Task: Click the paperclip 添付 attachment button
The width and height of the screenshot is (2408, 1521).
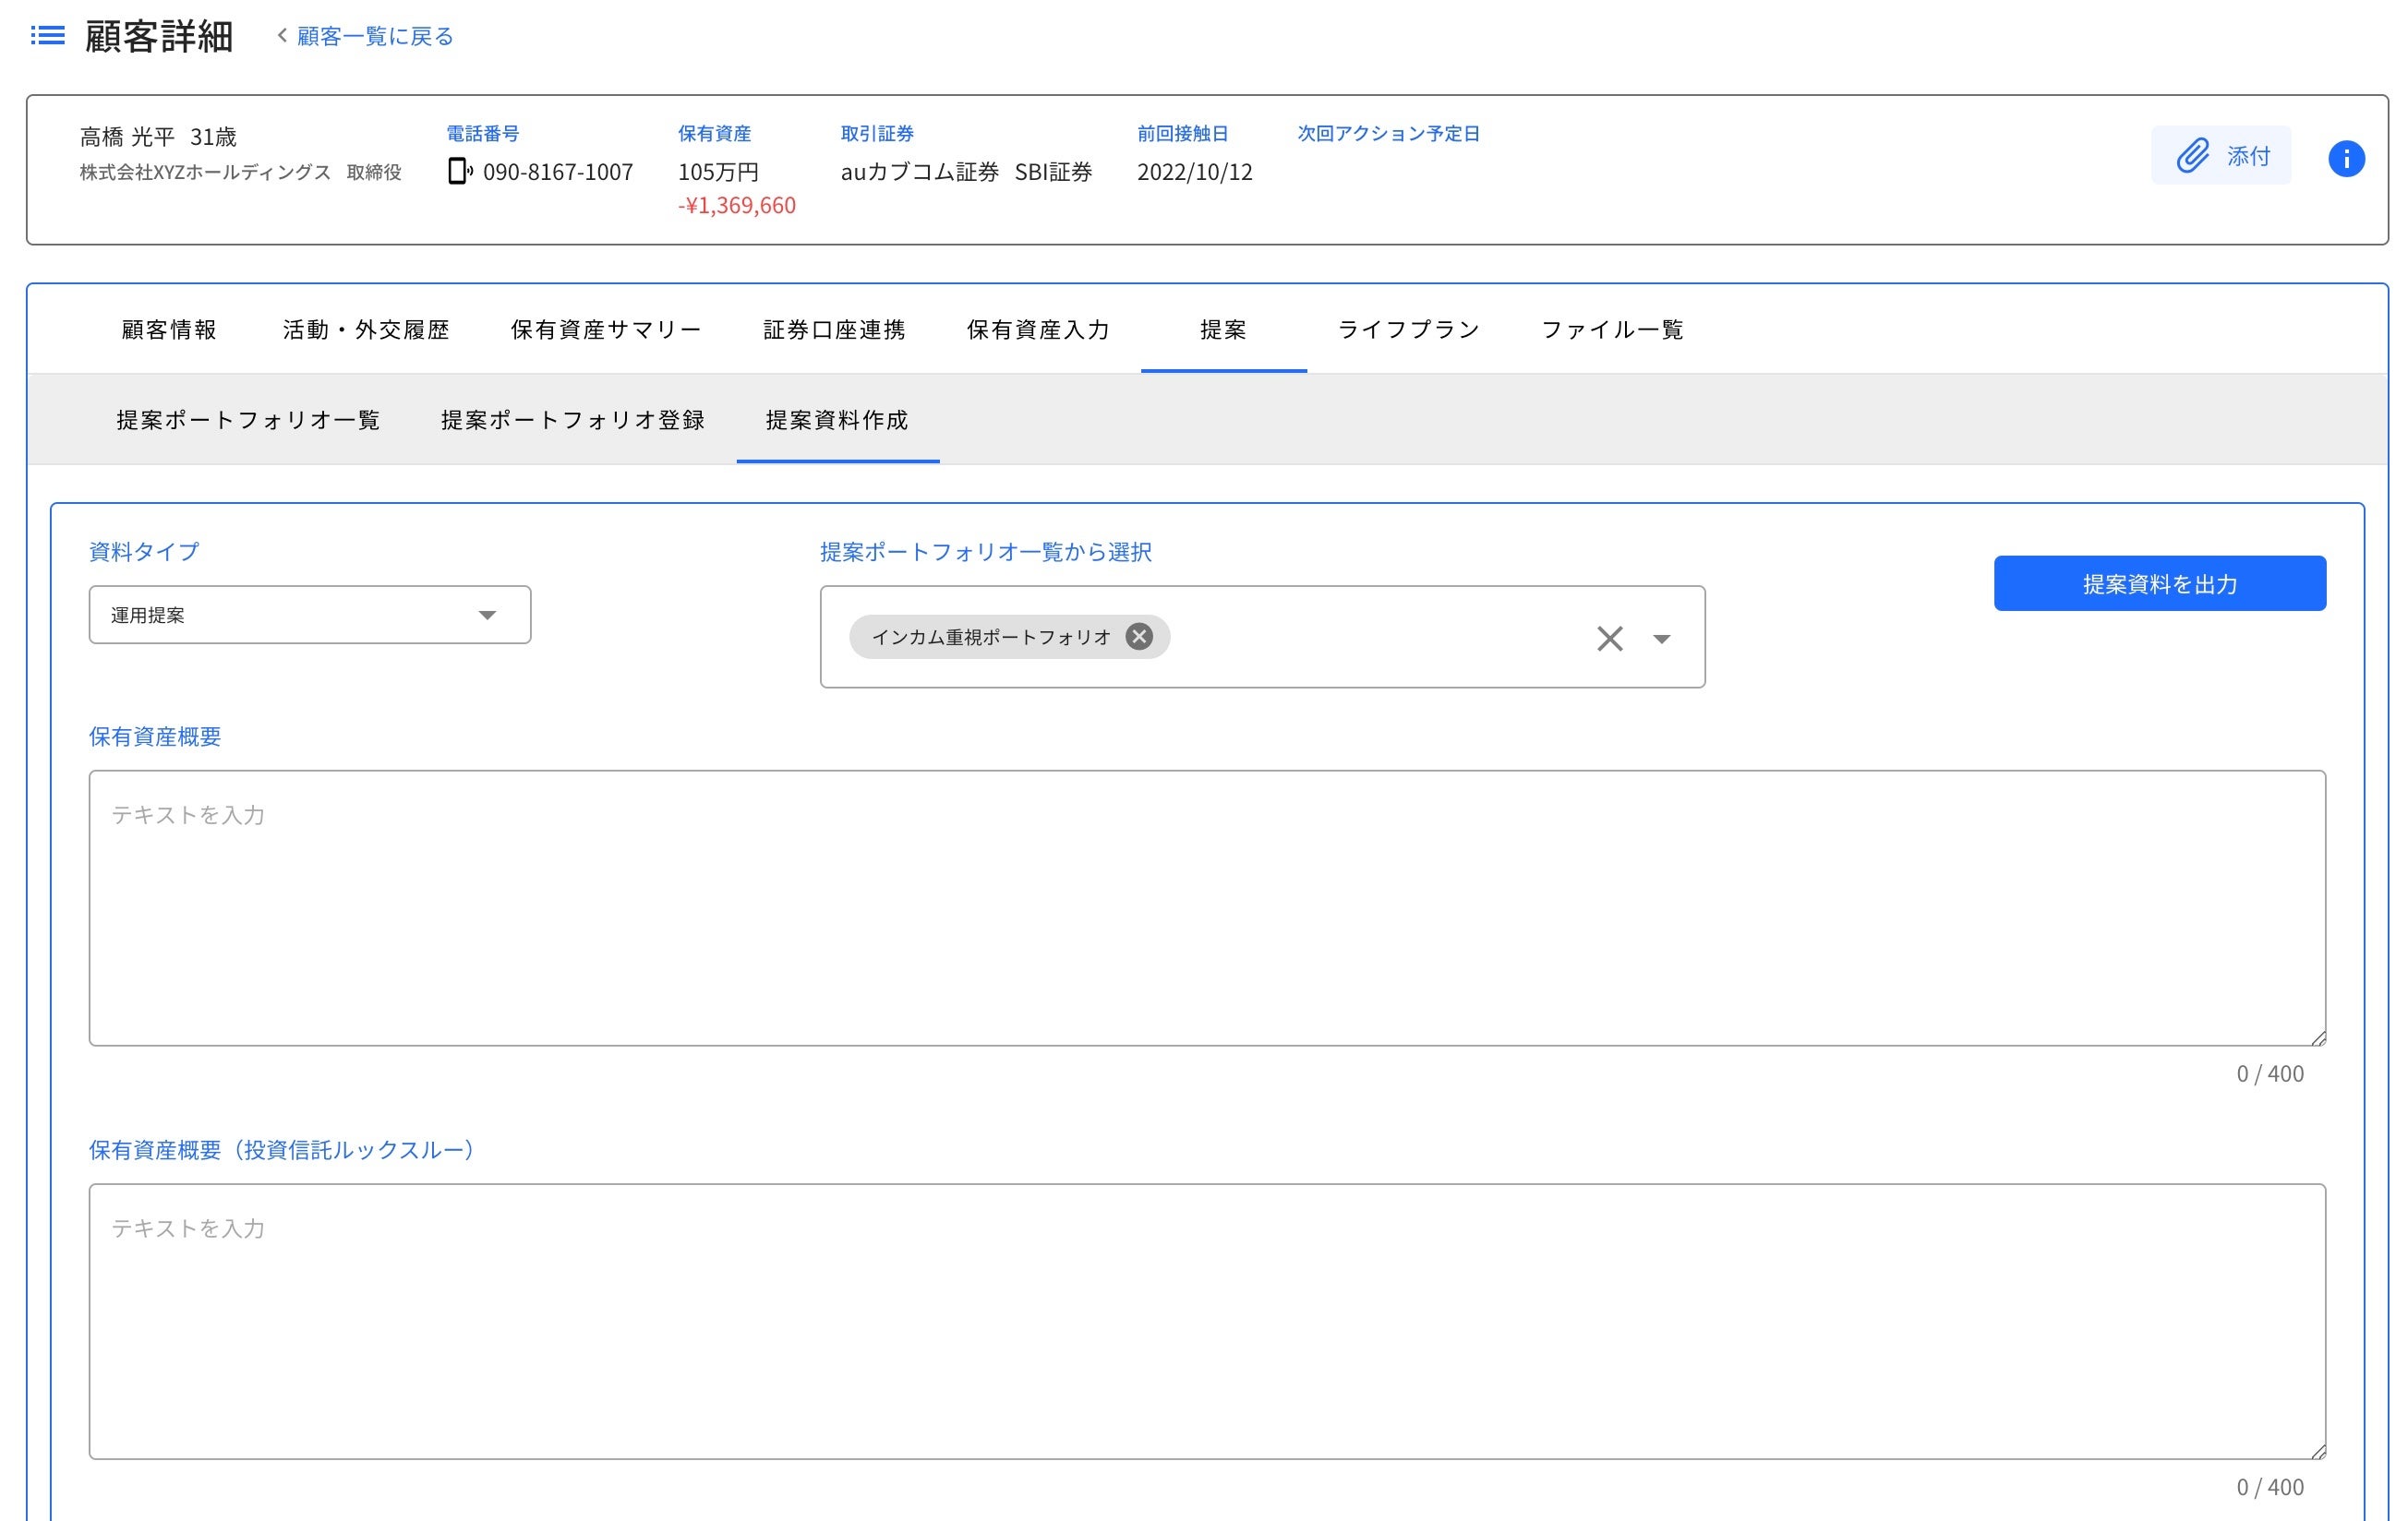Action: 2220,155
